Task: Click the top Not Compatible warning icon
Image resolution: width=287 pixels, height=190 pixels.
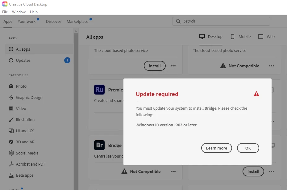Action: tap(223, 65)
